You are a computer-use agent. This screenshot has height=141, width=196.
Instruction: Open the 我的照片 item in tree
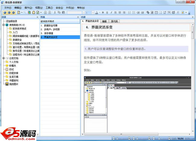pyautogui.click(x=12, y=84)
